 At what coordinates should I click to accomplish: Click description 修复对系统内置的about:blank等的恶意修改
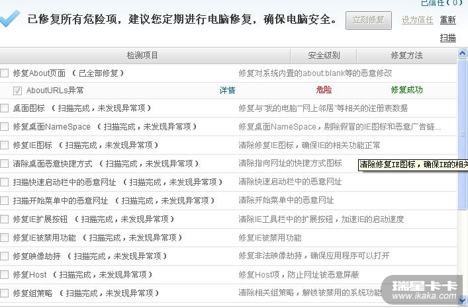(x=316, y=73)
